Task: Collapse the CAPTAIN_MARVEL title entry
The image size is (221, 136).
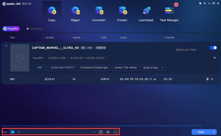Action: tap(6, 46)
